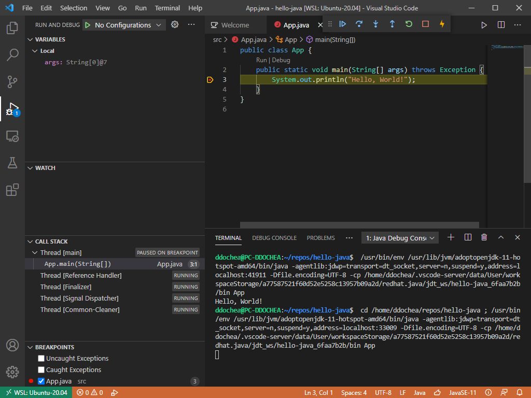Toggle Caught Exceptions breakpoint checkbox
Screen dimensions: 531x398
click(41, 370)
